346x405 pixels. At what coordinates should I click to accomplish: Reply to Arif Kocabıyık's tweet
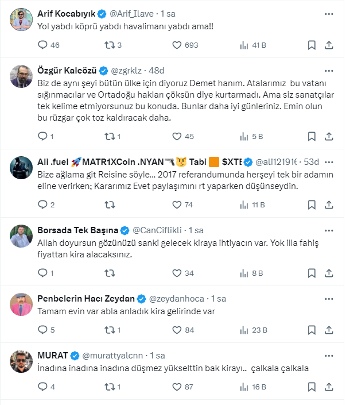pos(42,45)
